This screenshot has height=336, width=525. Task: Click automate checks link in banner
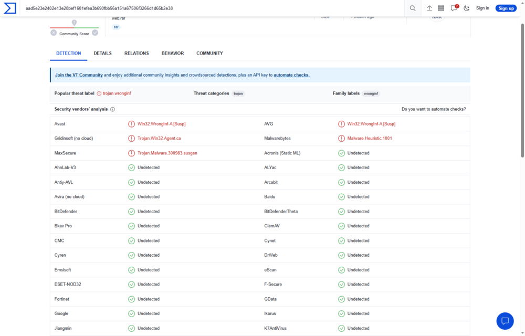pos(291,75)
